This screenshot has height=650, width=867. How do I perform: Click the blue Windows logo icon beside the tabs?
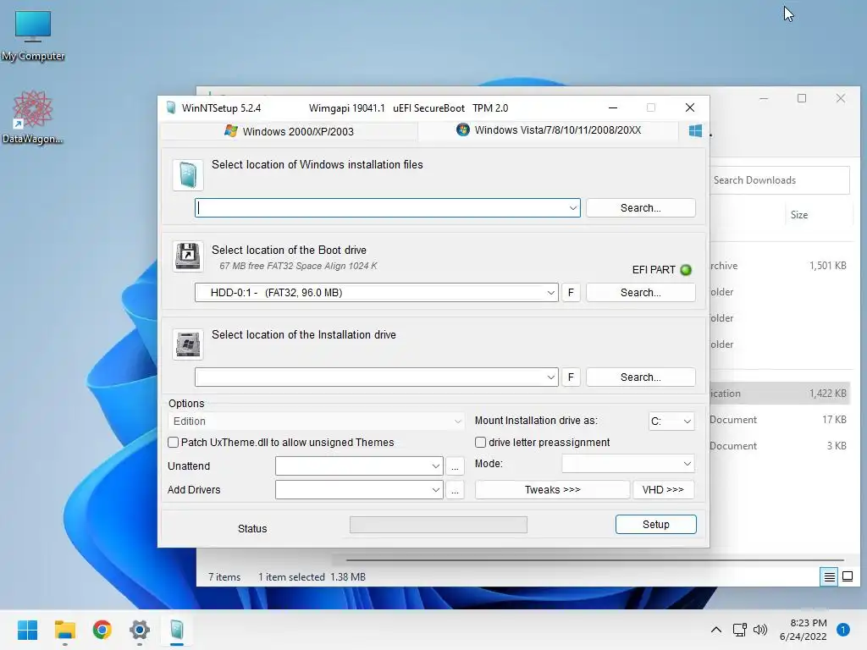click(696, 131)
